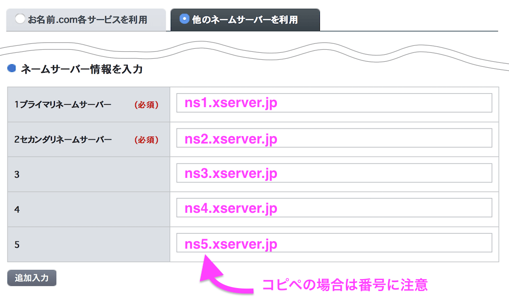Click the (必須) mark on the secondary row
This screenshot has width=509, height=299.
tap(146, 140)
